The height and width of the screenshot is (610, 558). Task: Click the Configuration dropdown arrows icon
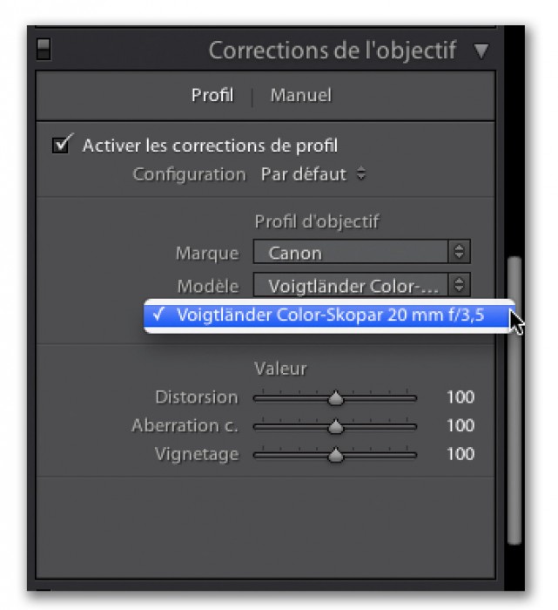tap(361, 174)
